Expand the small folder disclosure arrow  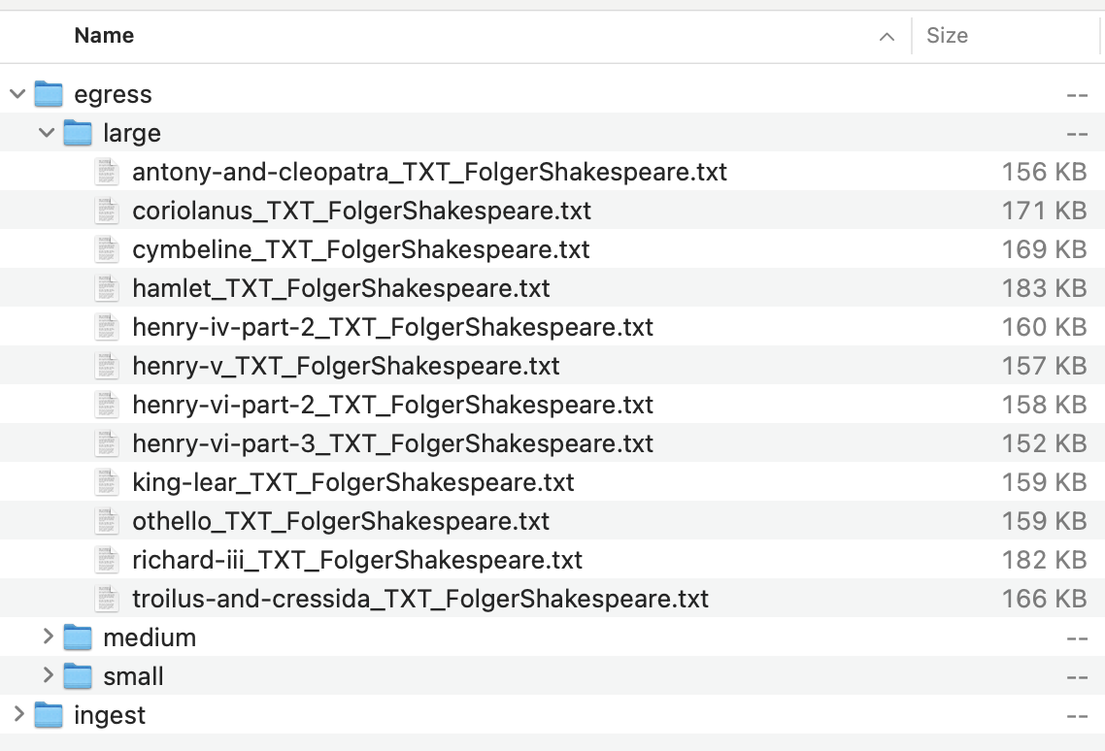47,676
